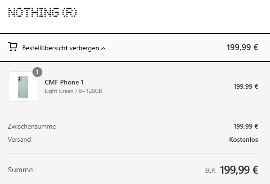Image resolution: width=270 pixels, height=184 pixels.
Task: Click the Zwischensumme label
Action: click(x=32, y=126)
